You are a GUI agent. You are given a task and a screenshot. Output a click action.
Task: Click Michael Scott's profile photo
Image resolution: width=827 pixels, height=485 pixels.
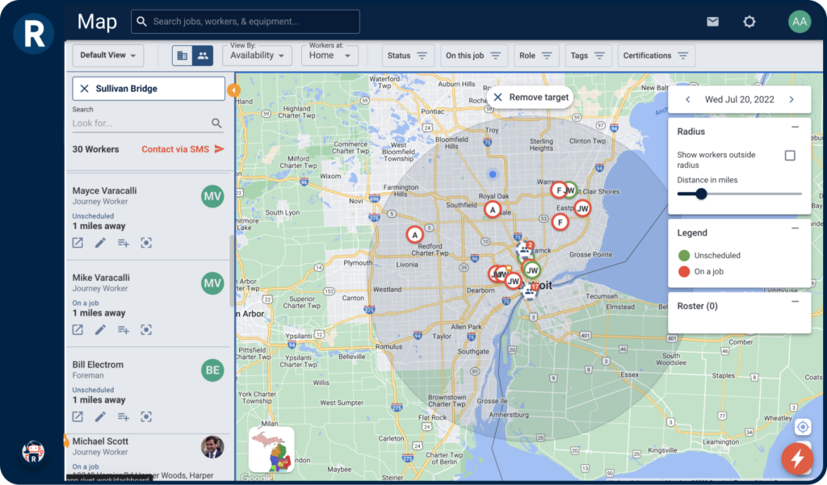(x=212, y=447)
